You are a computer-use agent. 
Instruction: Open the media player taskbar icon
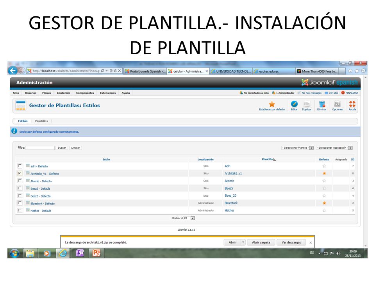click(x=46, y=253)
